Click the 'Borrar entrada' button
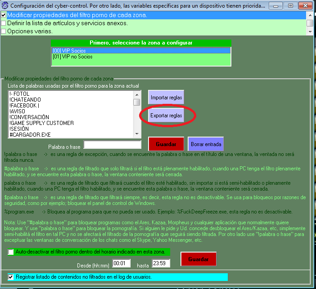Screen dimensions: 316x289 [x=206, y=144]
